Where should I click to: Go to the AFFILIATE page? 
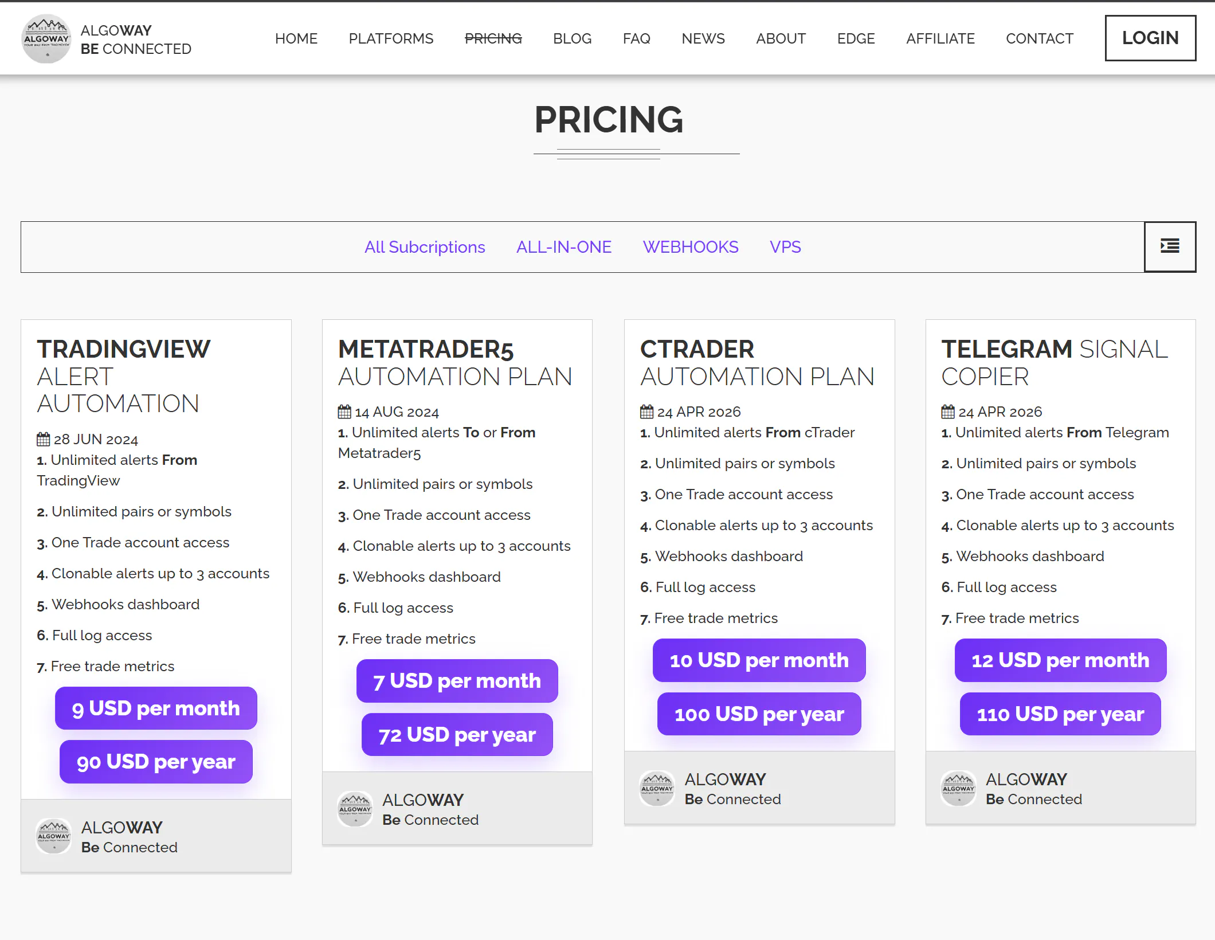(940, 38)
